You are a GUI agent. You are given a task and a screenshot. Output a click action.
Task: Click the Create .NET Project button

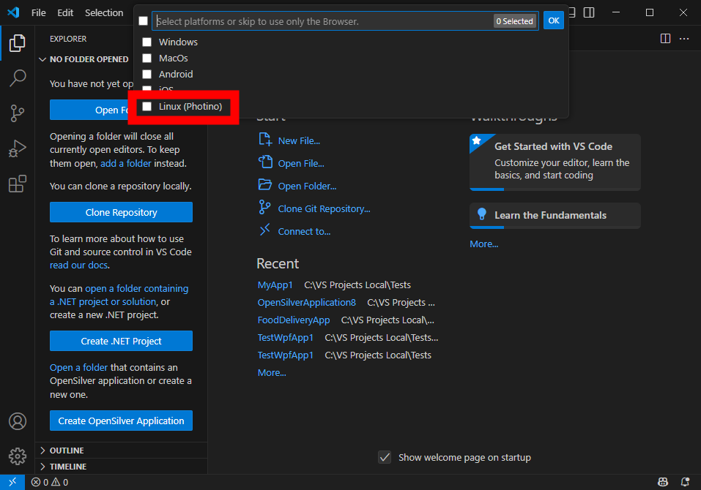[x=121, y=341]
